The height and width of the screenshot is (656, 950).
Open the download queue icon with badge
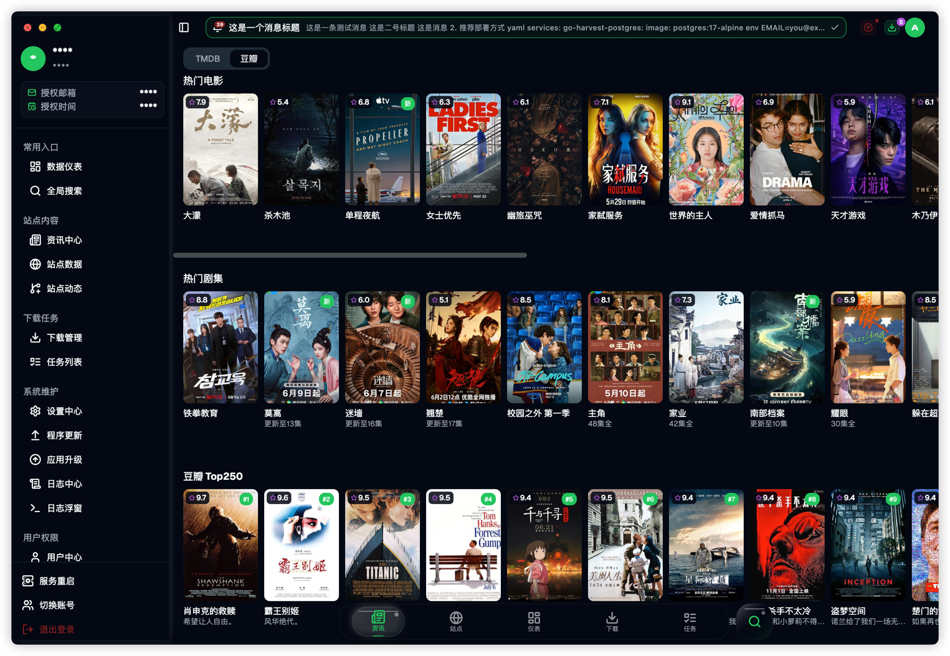coord(892,27)
